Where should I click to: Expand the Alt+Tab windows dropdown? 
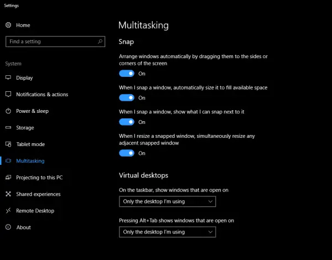(x=167, y=232)
